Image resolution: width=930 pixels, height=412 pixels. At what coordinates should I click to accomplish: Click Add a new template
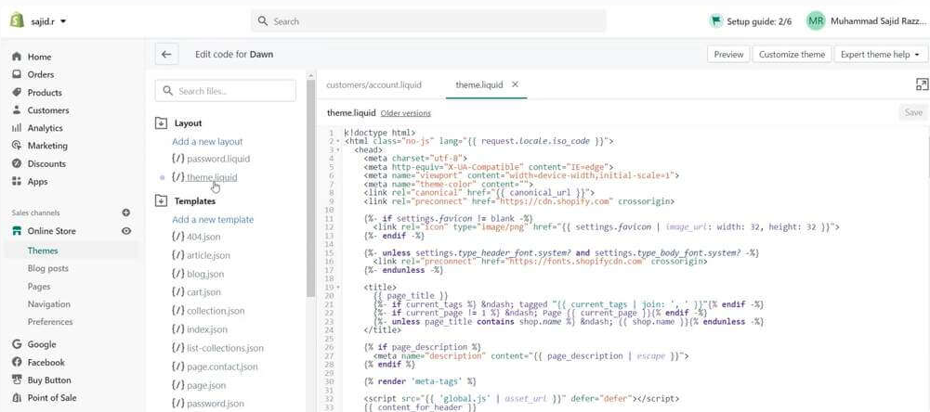213,219
